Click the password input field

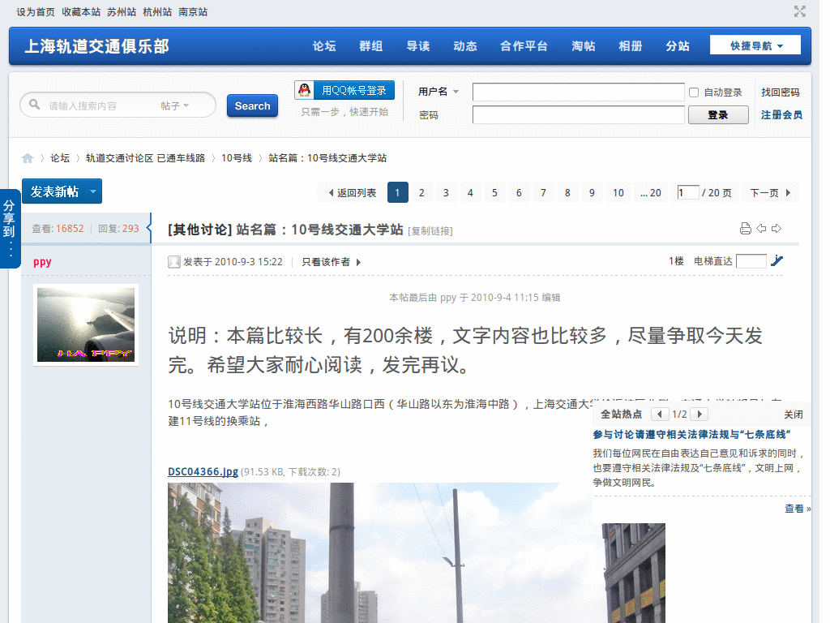tap(579, 115)
